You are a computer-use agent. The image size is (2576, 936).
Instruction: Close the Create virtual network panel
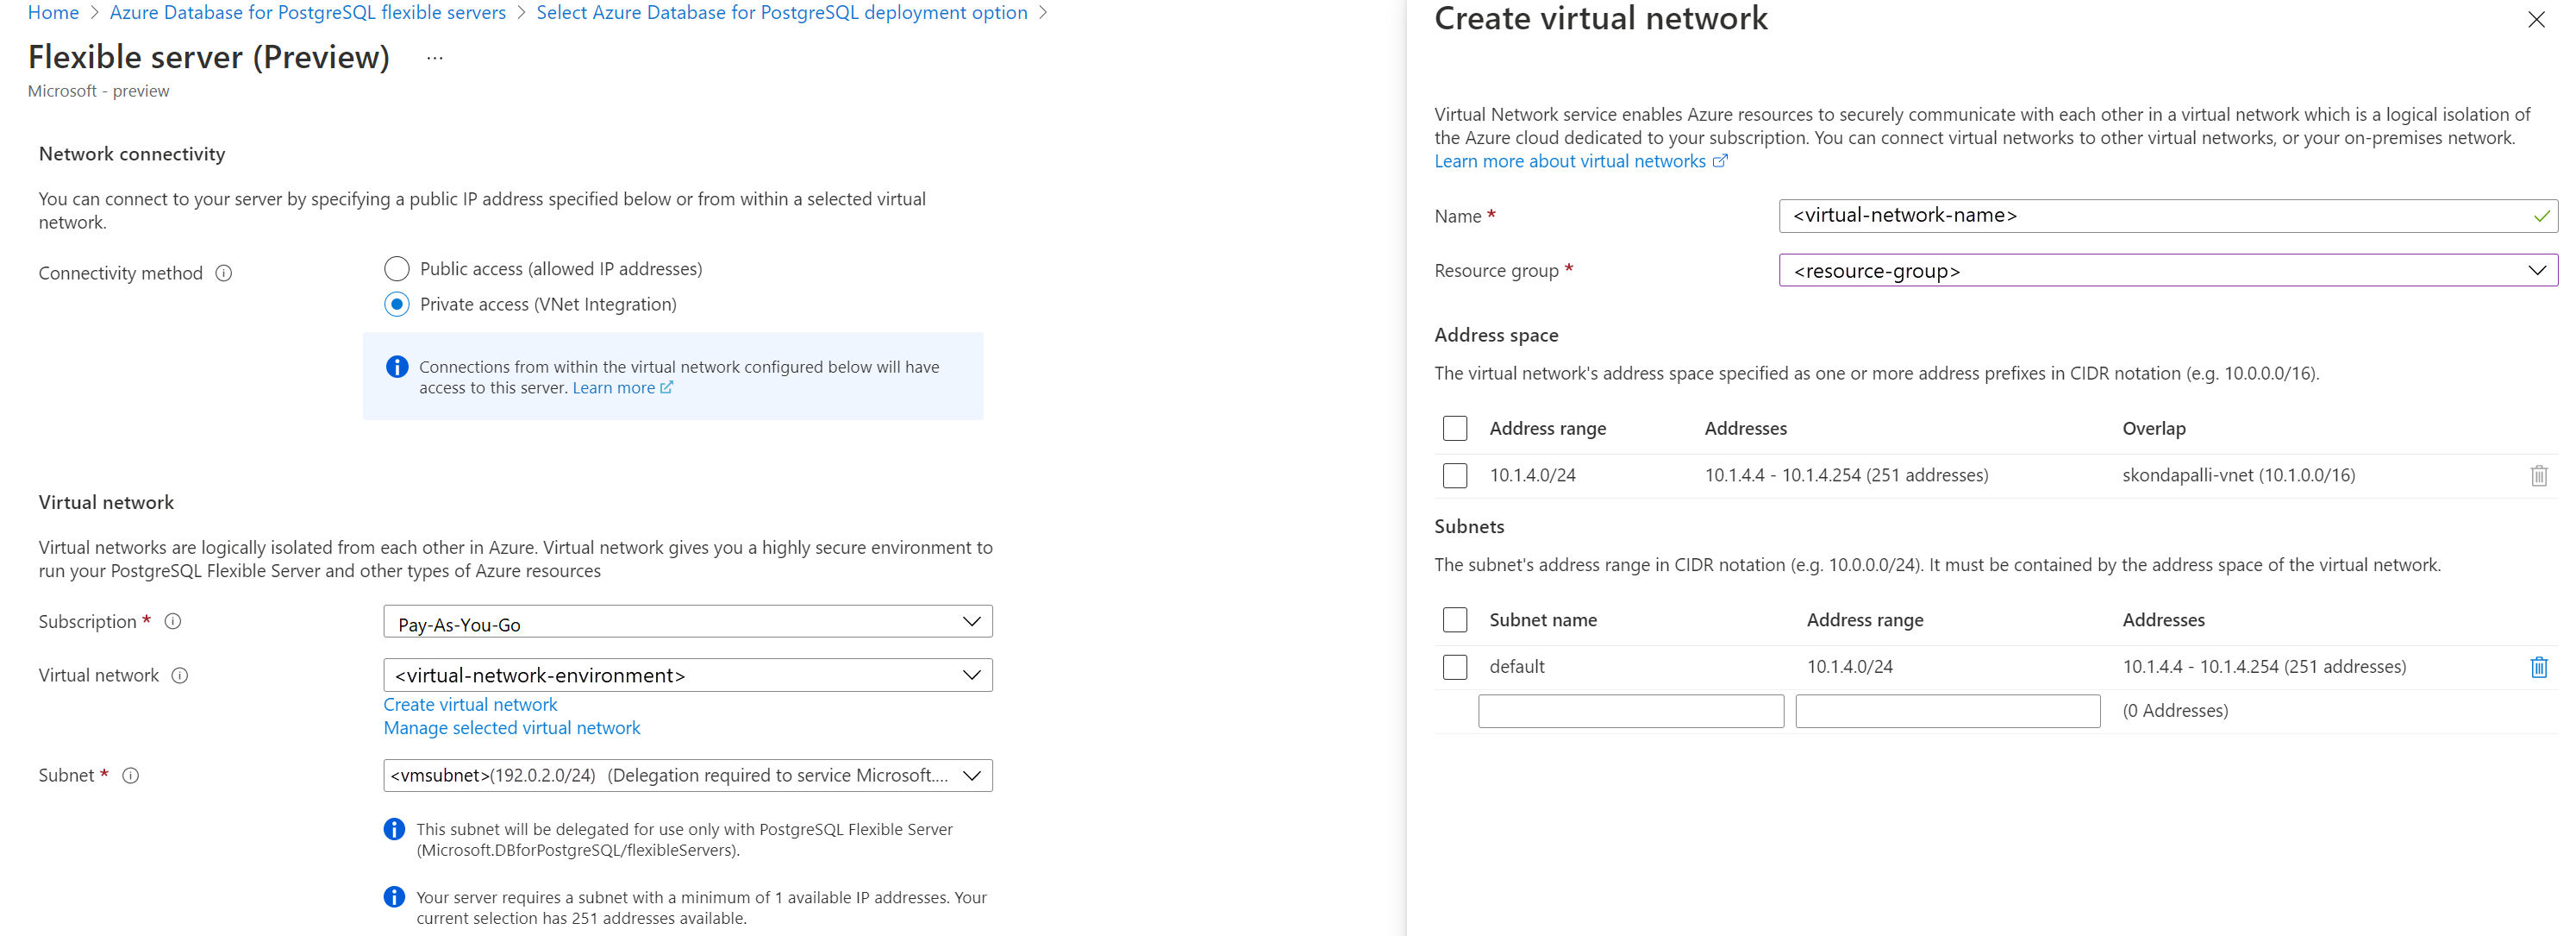pyautogui.click(x=2536, y=20)
